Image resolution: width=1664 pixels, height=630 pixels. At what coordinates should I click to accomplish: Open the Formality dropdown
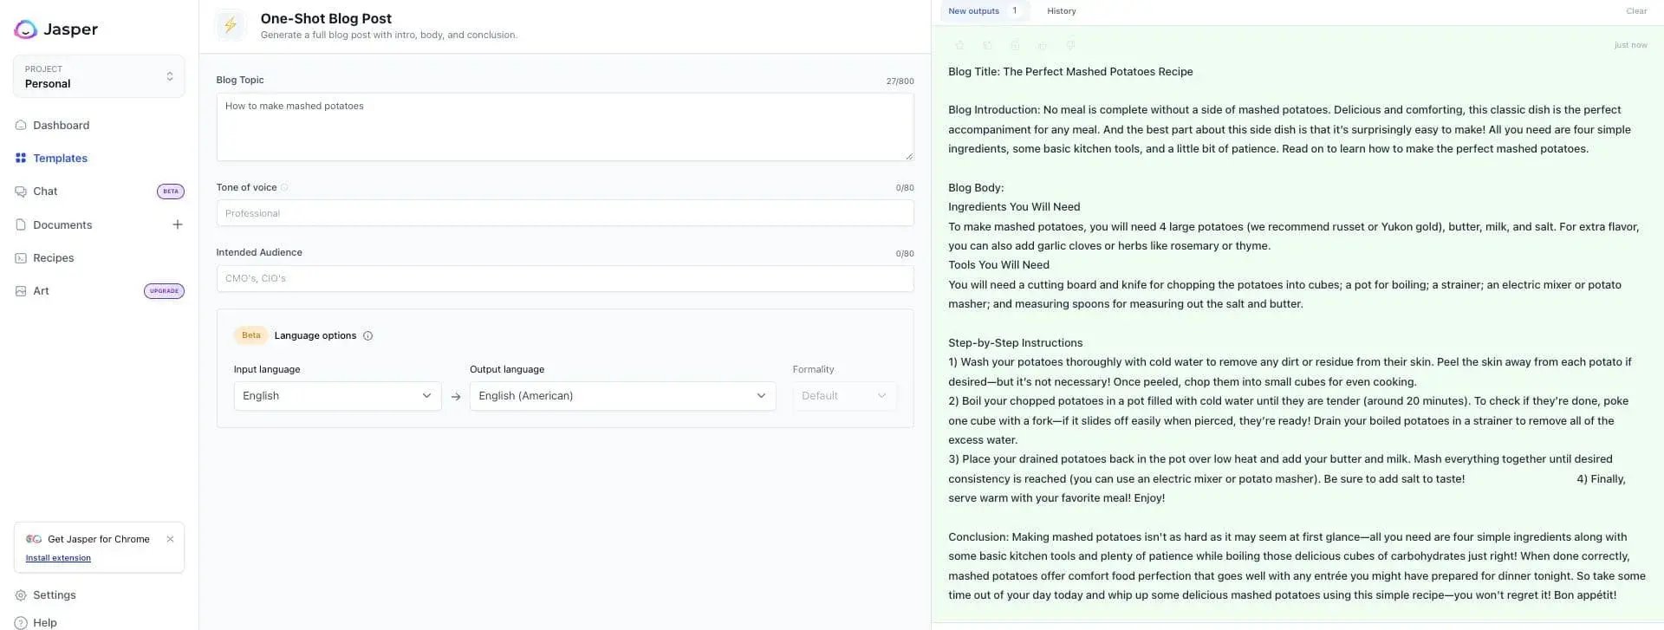point(844,396)
